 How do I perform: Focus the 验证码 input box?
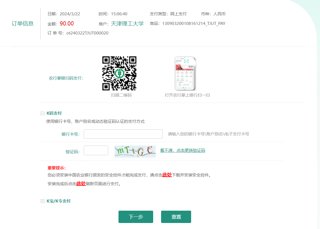click(96, 150)
